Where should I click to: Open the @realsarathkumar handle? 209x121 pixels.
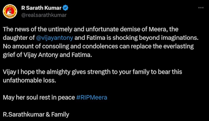click(44, 15)
